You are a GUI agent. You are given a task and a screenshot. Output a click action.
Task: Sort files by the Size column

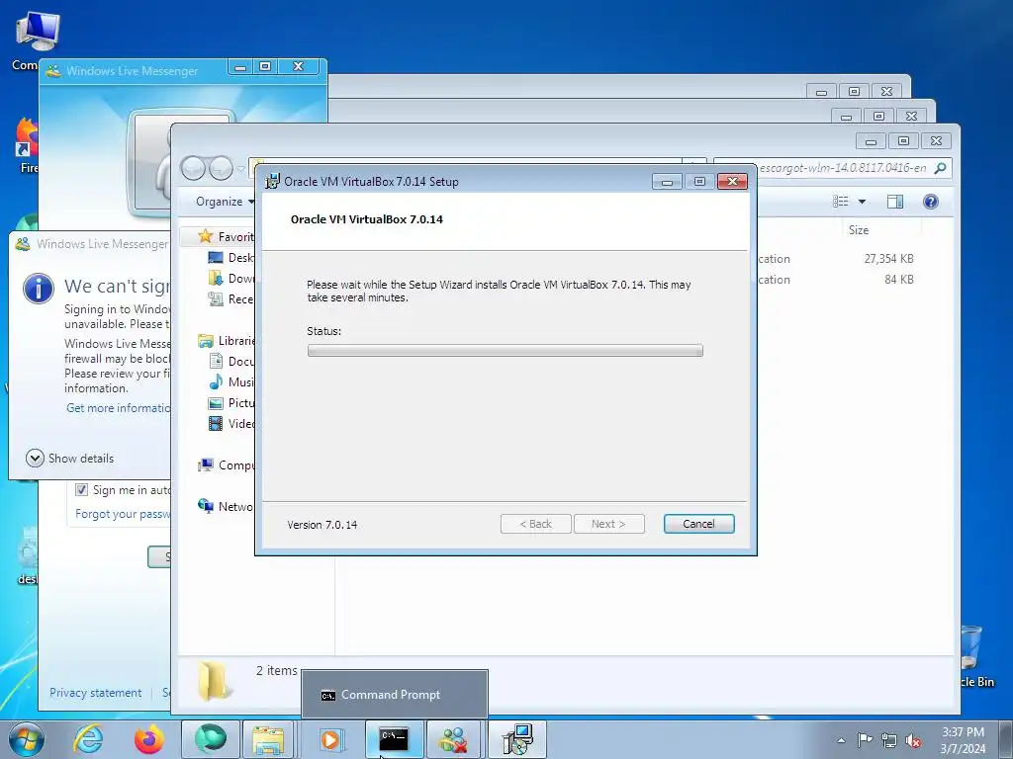pos(858,229)
